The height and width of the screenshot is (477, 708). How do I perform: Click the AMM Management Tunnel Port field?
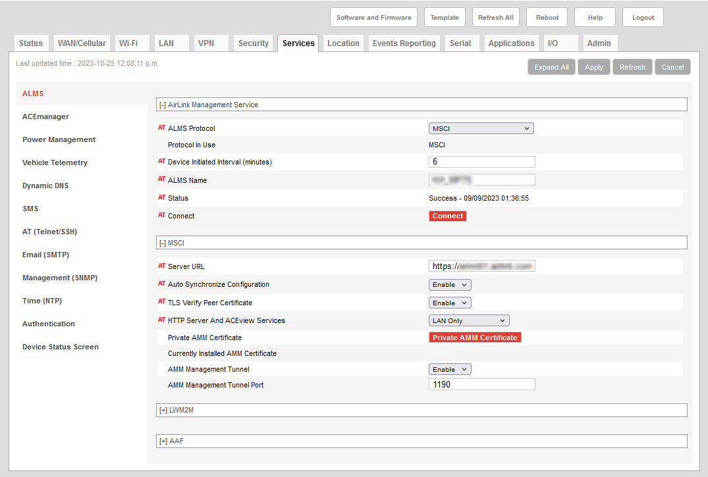pyautogui.click(x=482, y=384)
